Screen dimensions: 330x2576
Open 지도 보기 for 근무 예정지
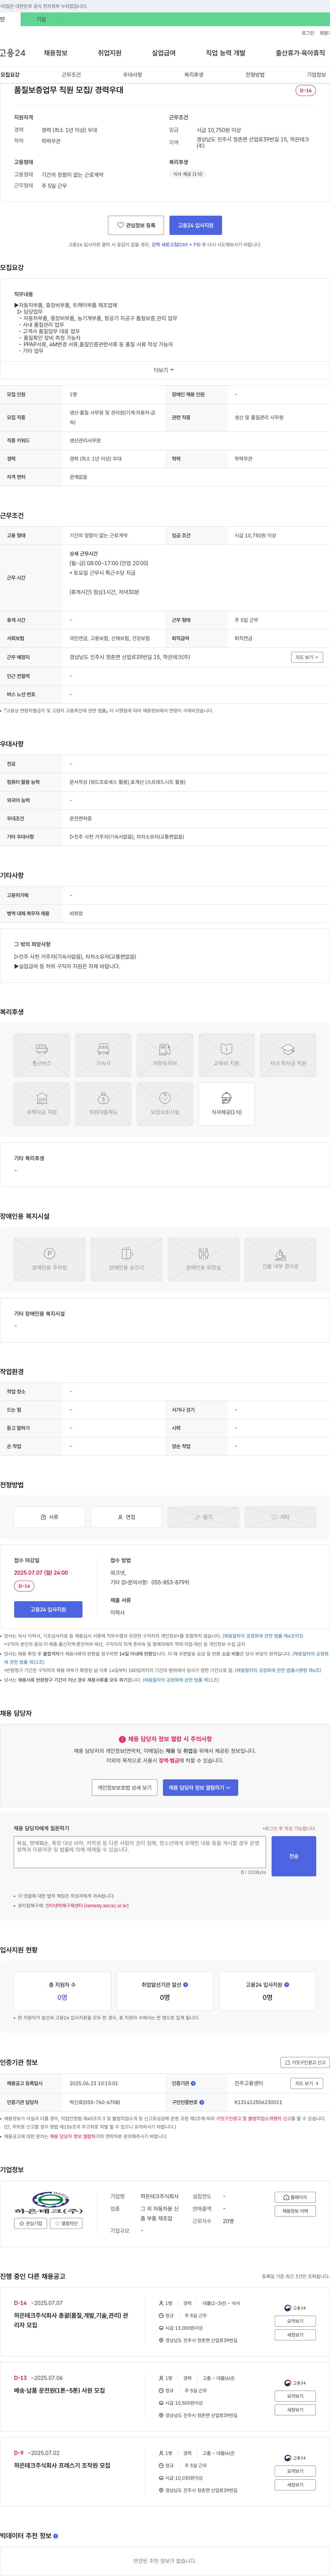point(307,657)
